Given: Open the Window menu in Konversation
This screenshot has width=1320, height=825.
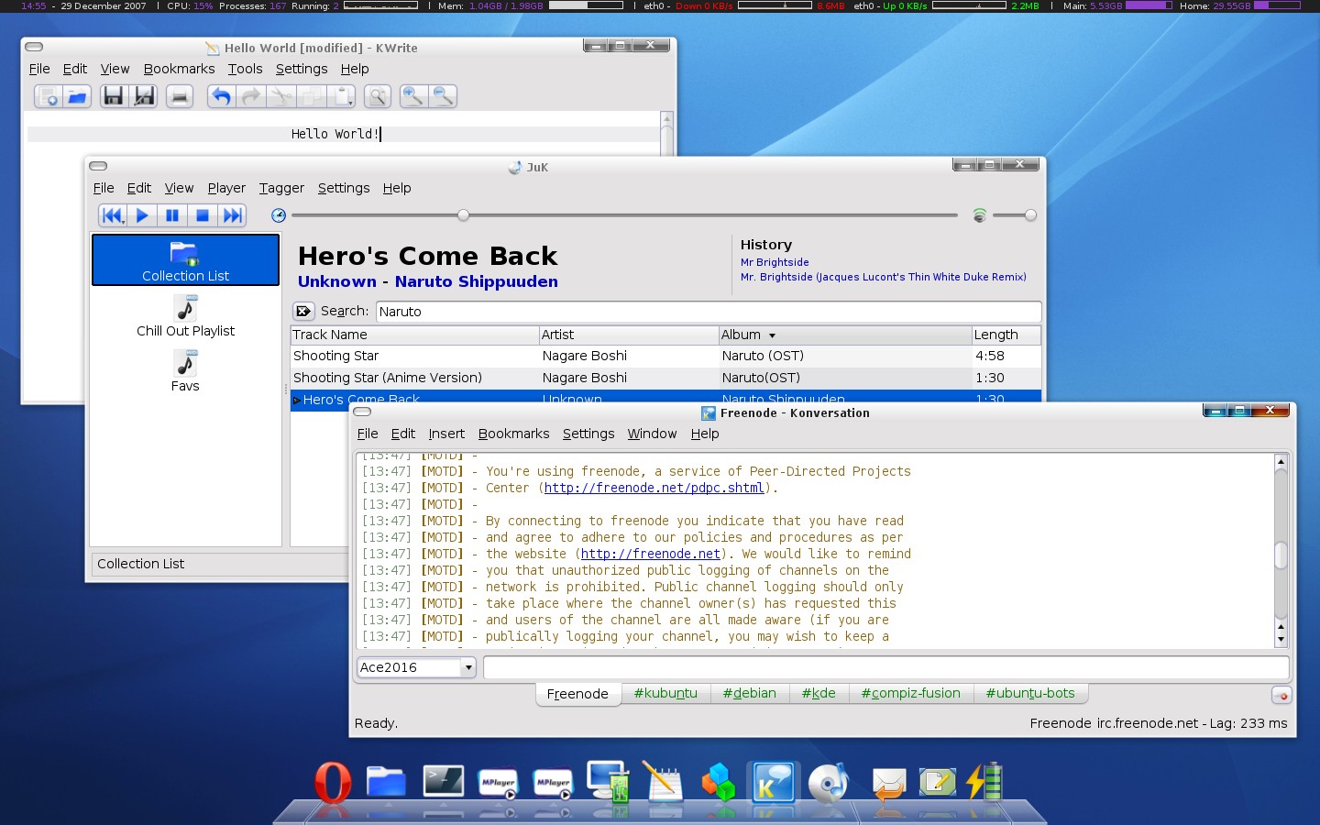Looking at the screenshot, I should click(652, 434).
